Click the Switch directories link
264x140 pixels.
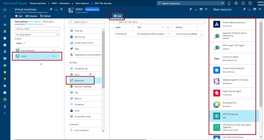tap(35, 24)
